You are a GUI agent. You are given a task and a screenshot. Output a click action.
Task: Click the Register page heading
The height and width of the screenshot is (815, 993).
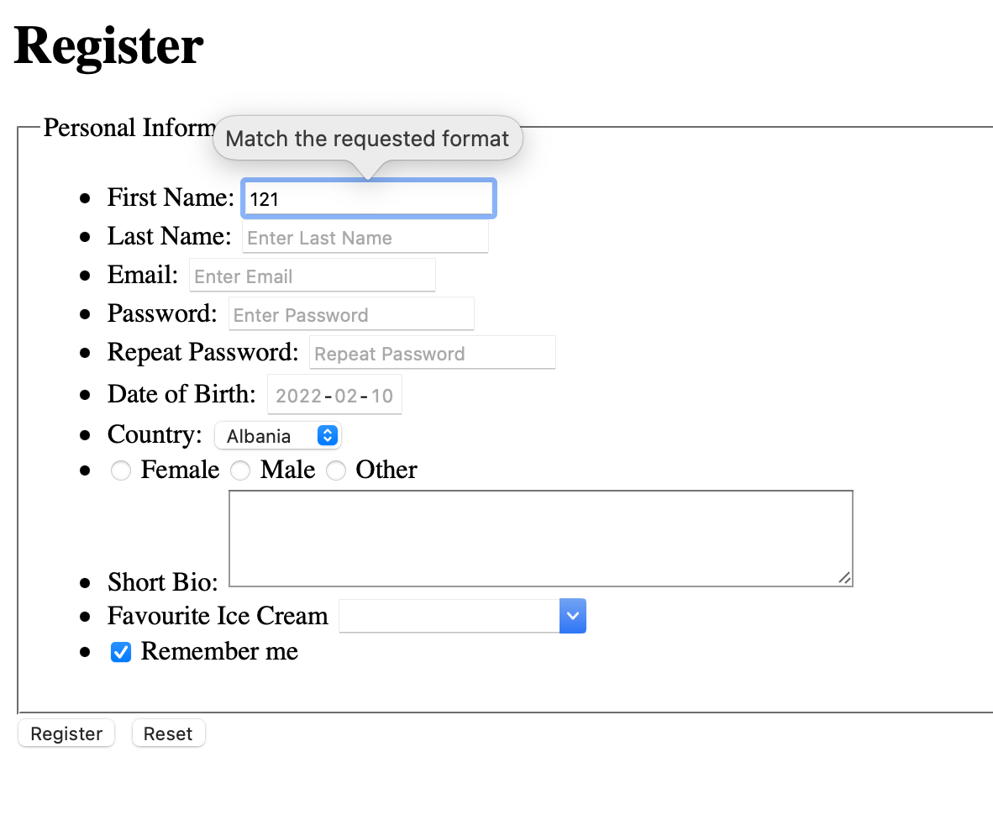(x=108, y=46)
